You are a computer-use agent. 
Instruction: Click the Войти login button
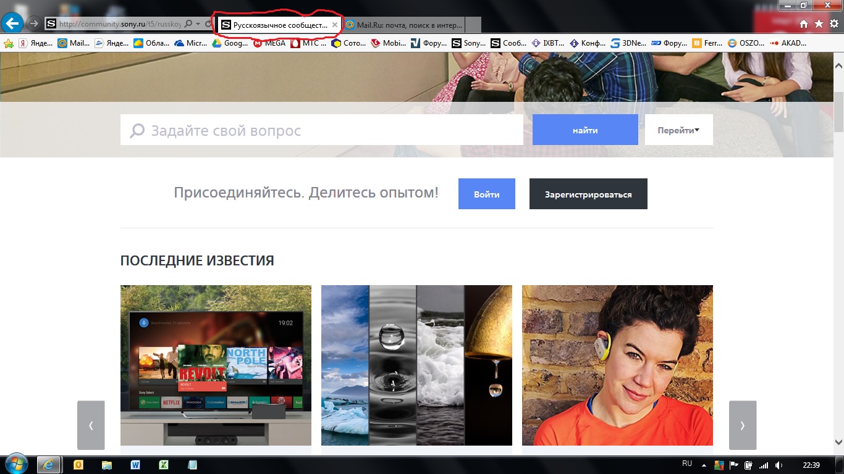tap(486, 194)
